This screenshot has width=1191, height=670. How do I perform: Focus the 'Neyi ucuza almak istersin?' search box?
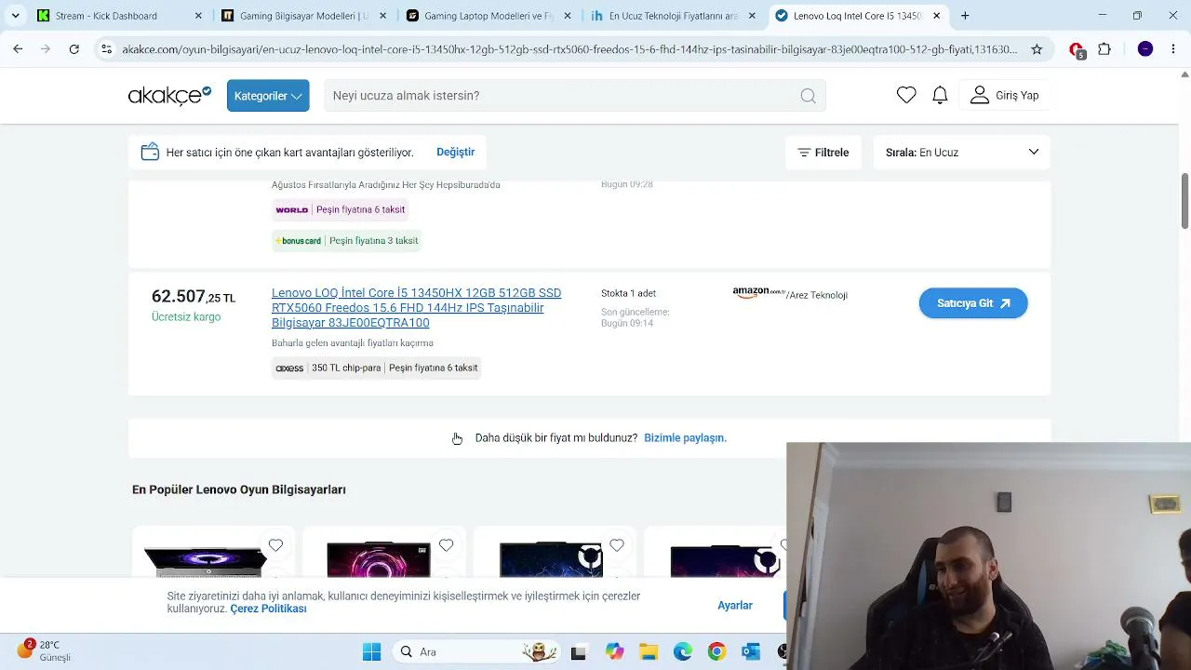pos(575,96)
